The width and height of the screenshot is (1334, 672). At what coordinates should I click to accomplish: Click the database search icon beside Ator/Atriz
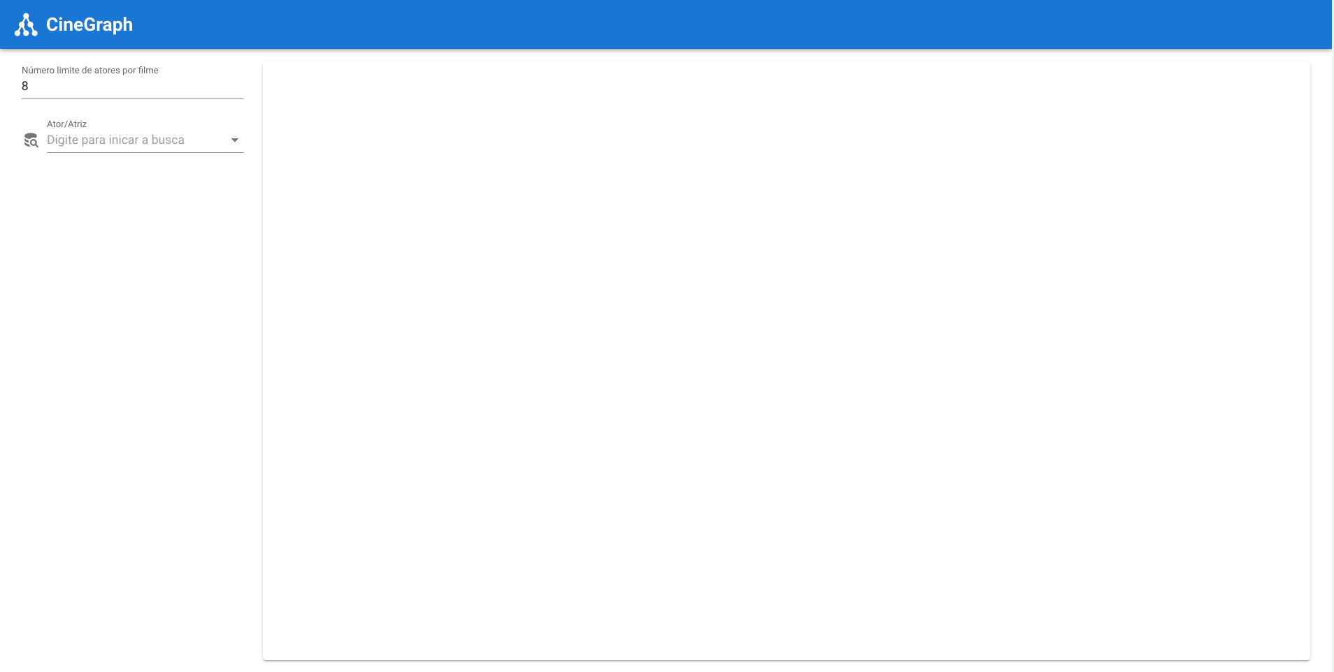(31, 140)
